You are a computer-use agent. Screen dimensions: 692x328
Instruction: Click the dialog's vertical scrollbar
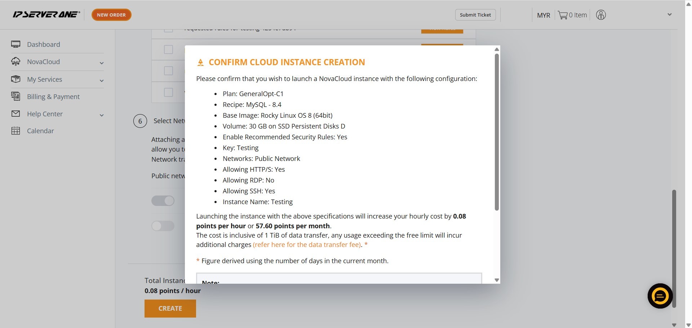click(497, 132)
